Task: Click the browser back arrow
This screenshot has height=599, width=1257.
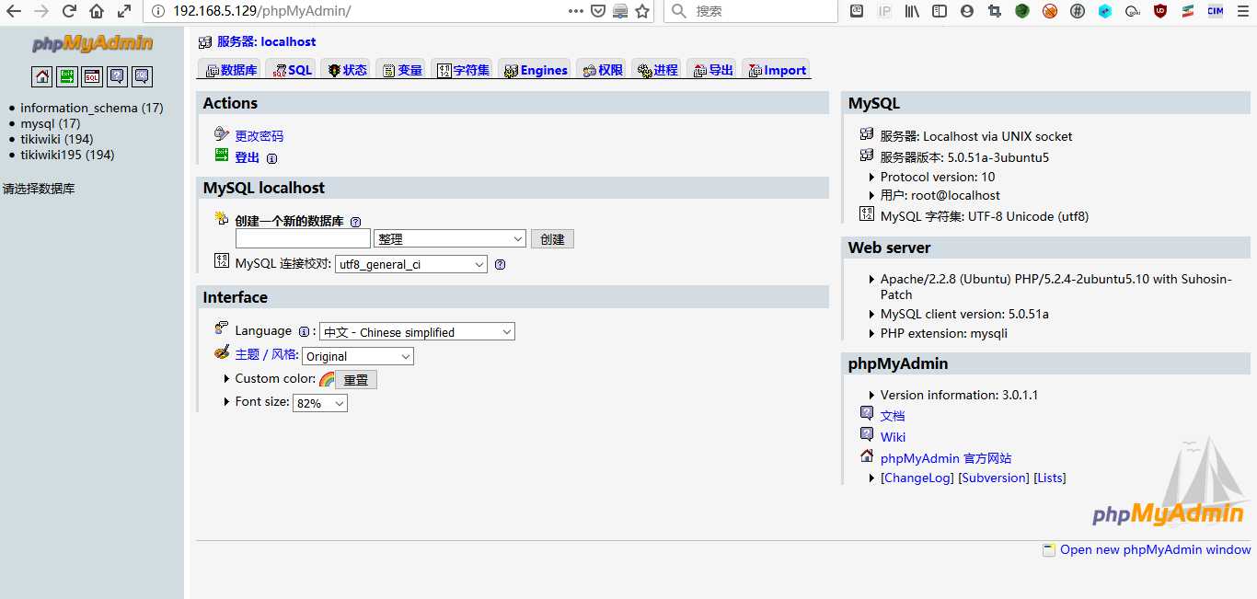Action: [14, 11]
